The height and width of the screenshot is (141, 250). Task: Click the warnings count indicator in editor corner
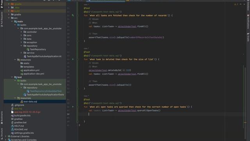click(x=236, y=4)
